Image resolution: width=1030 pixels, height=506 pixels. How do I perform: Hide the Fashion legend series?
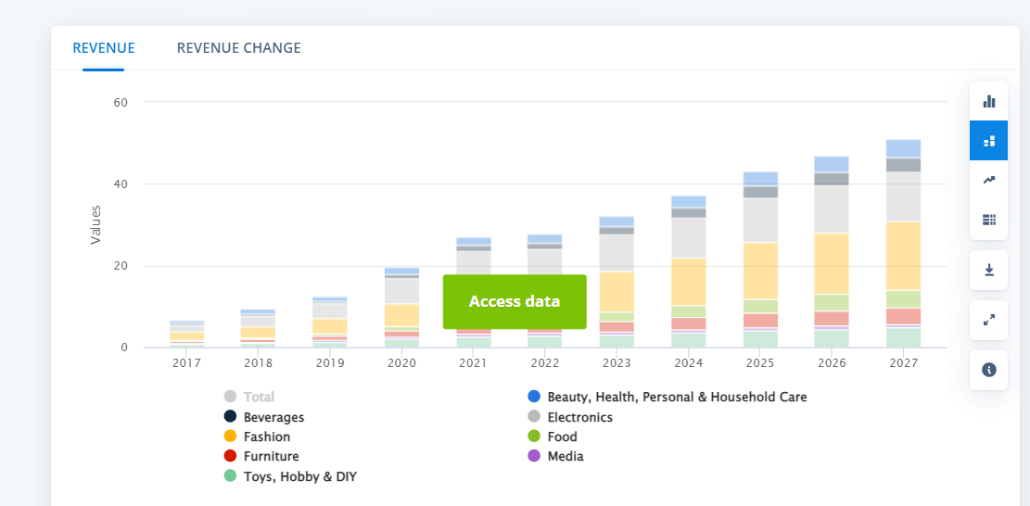(266, 436)
